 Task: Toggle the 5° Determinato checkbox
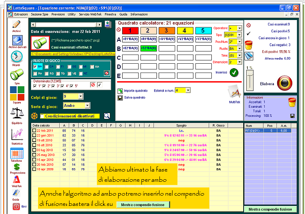point(72,86)
